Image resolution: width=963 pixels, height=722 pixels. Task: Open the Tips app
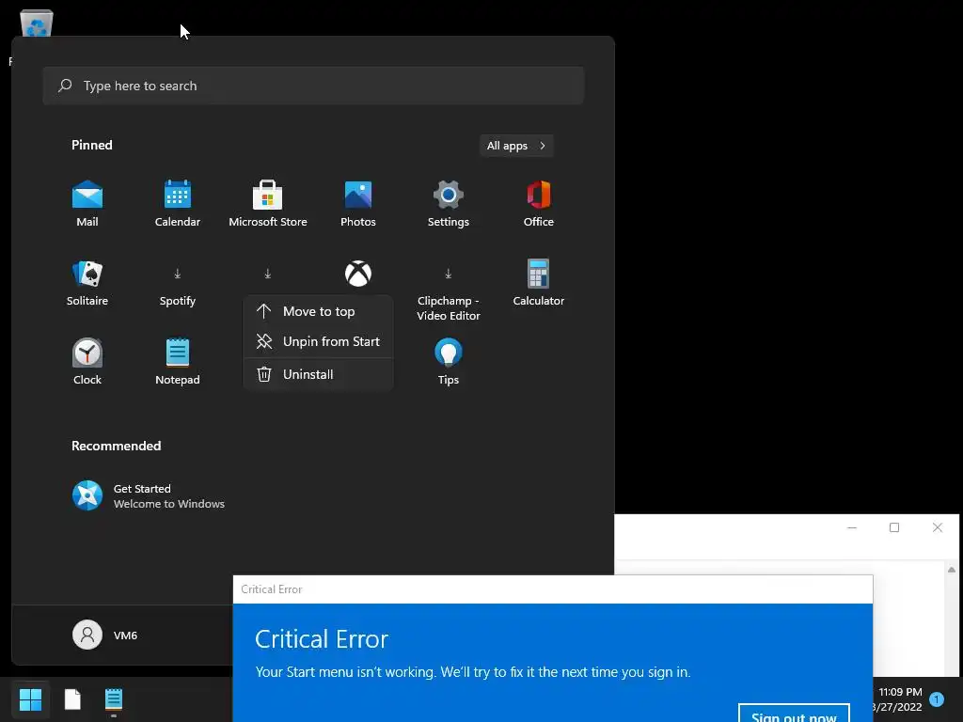pyautogui.click(x=449, y=362)
